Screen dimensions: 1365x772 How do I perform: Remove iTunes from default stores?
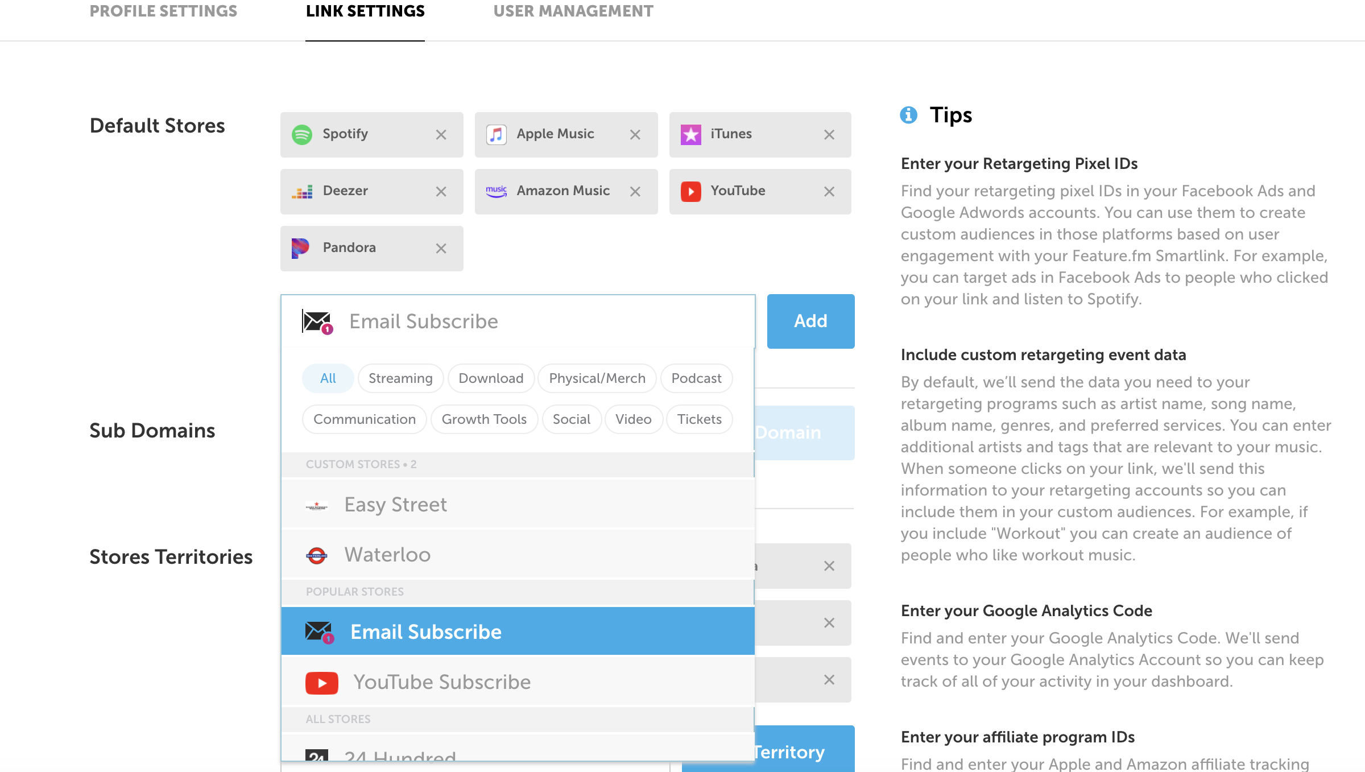829,135
